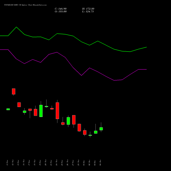This screenshot has height=171, width=171.
Task: Click the red 28 Nov candlestick
Action: pos(79,128)
